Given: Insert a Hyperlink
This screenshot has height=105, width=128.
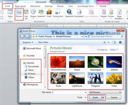Looking at the screenshot, I should pyautogui.click(x=69, y=13).
